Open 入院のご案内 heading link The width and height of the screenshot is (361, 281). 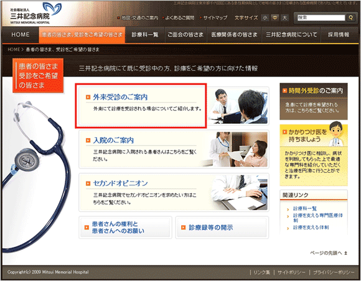[x=113, y=140]
